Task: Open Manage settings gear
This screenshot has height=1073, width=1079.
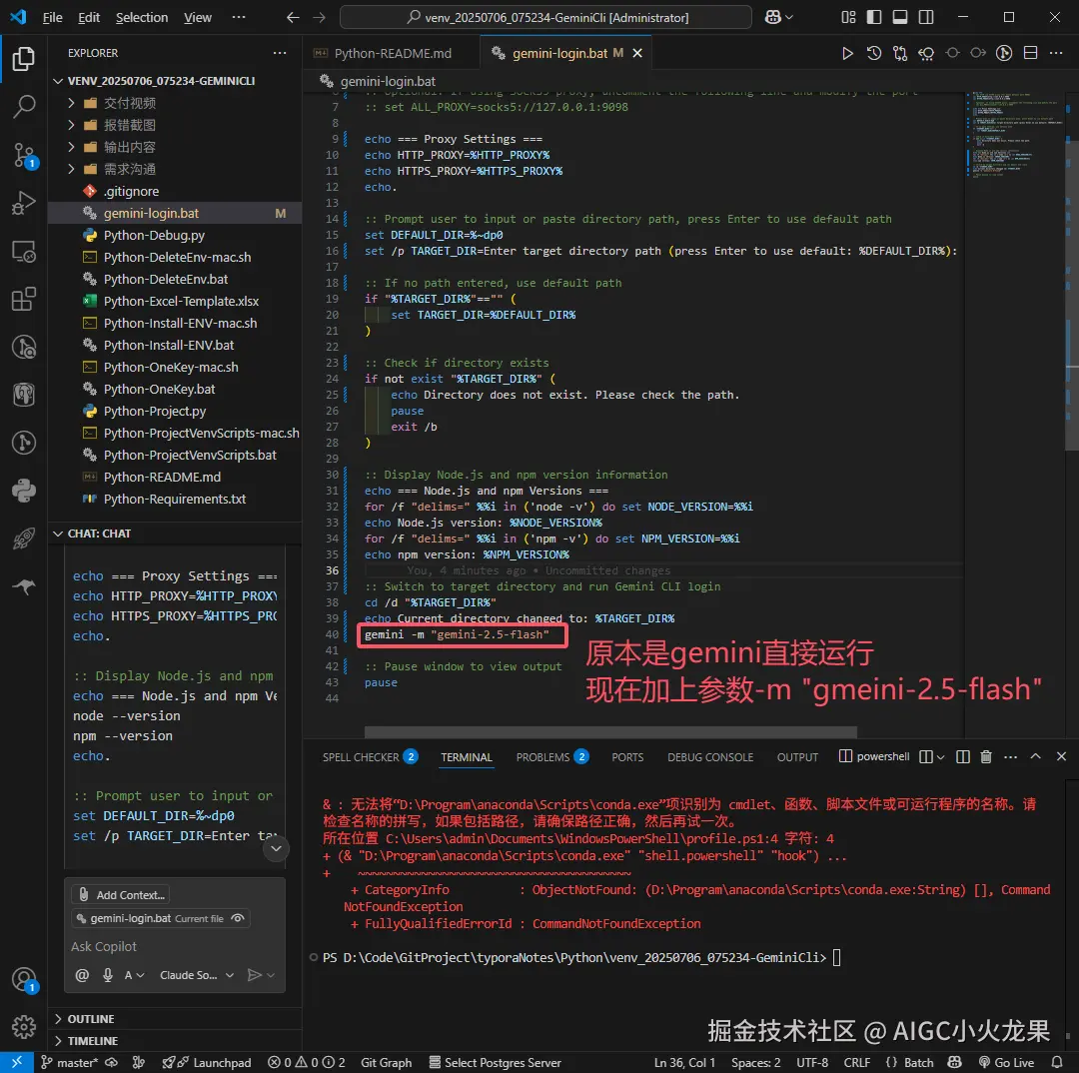Action: click(x=23, y=1027)
